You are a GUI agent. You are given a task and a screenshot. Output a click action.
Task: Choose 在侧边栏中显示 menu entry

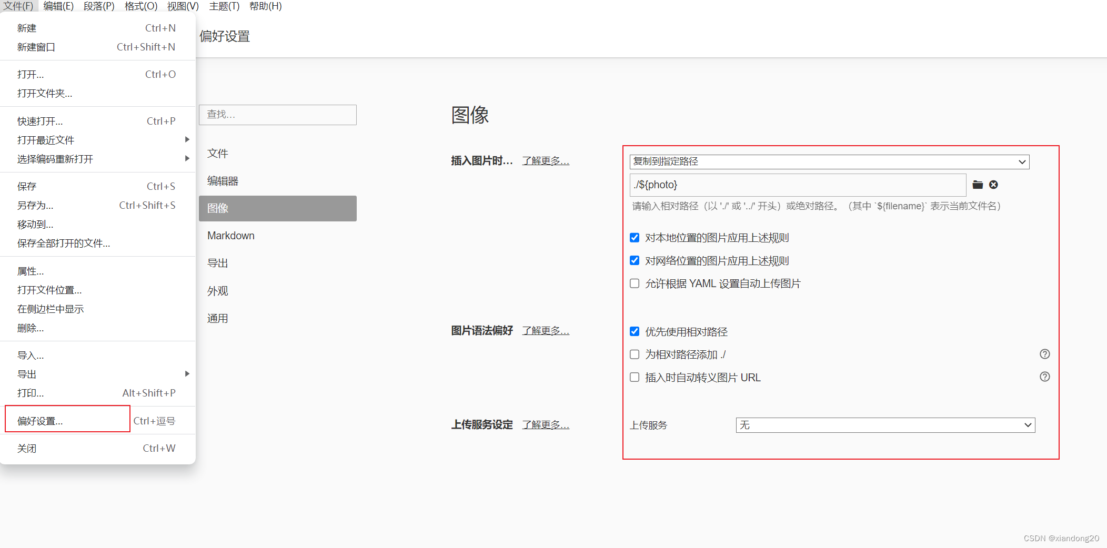pos(98,309)
